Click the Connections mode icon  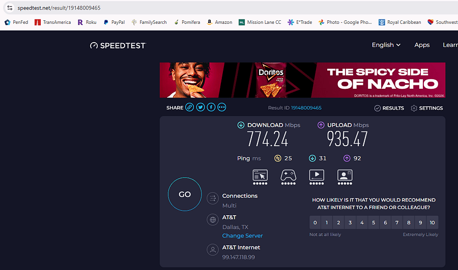213,198
